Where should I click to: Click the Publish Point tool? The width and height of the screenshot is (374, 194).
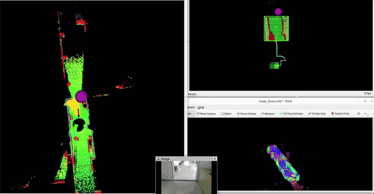[340, 114]
